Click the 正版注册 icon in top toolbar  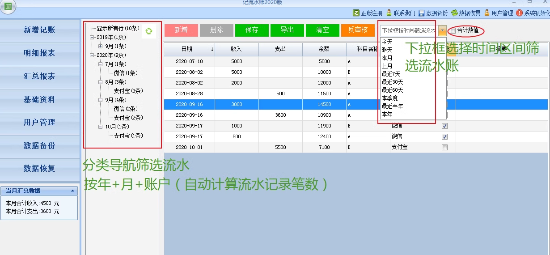[356, 13]
